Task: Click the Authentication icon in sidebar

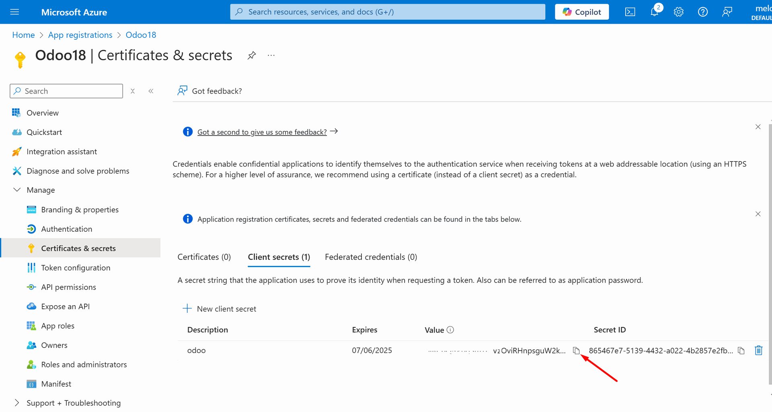Action: pos(31,229)
